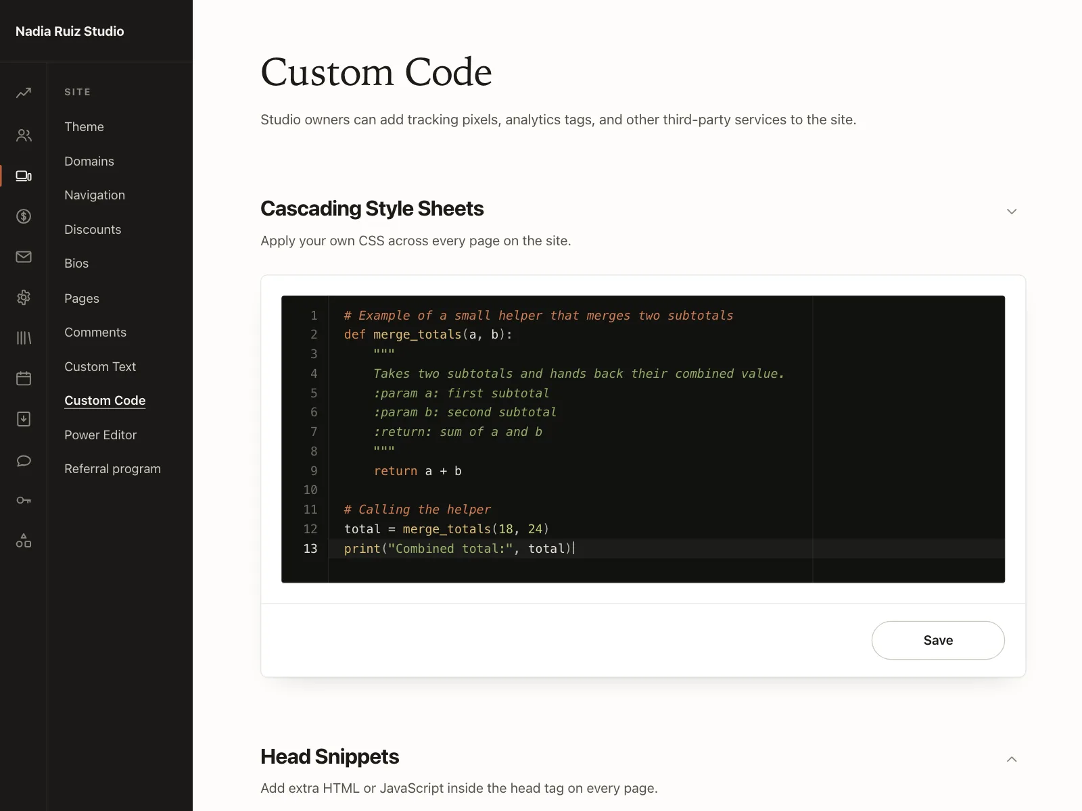Collapse the Cascading Style Sheets section
Viewport: 1082px width, 811px height.
point(1012,212)
